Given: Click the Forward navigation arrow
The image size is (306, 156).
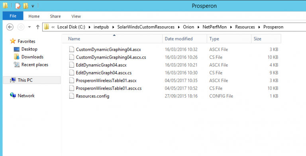Looking at the screenshot, I should [x=21, y=27].
